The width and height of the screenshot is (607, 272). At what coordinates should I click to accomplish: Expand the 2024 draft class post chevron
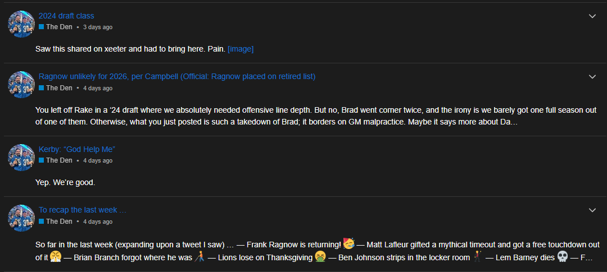tap(592, 16)
